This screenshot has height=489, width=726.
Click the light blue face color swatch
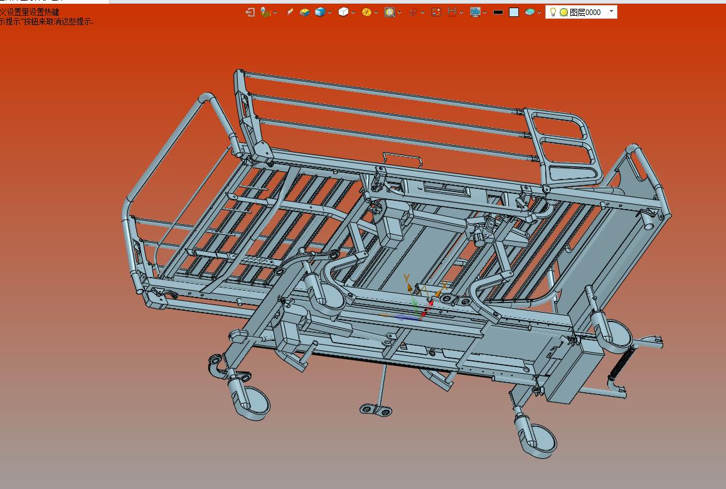[x=514, y=13]
